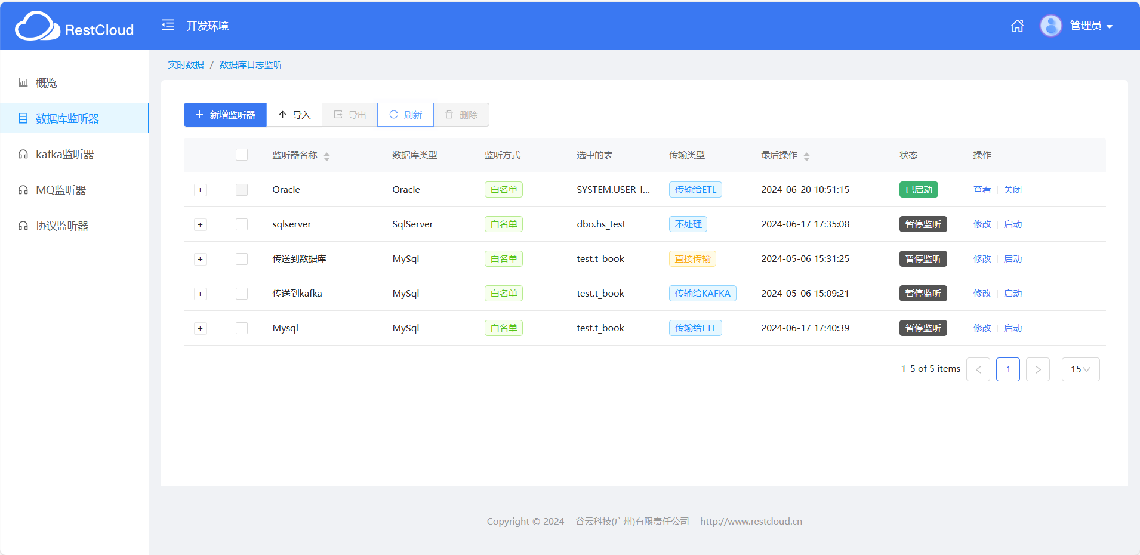Toggle the checkbox for 传送到kafka row
1140x555 pixels.
242,294
